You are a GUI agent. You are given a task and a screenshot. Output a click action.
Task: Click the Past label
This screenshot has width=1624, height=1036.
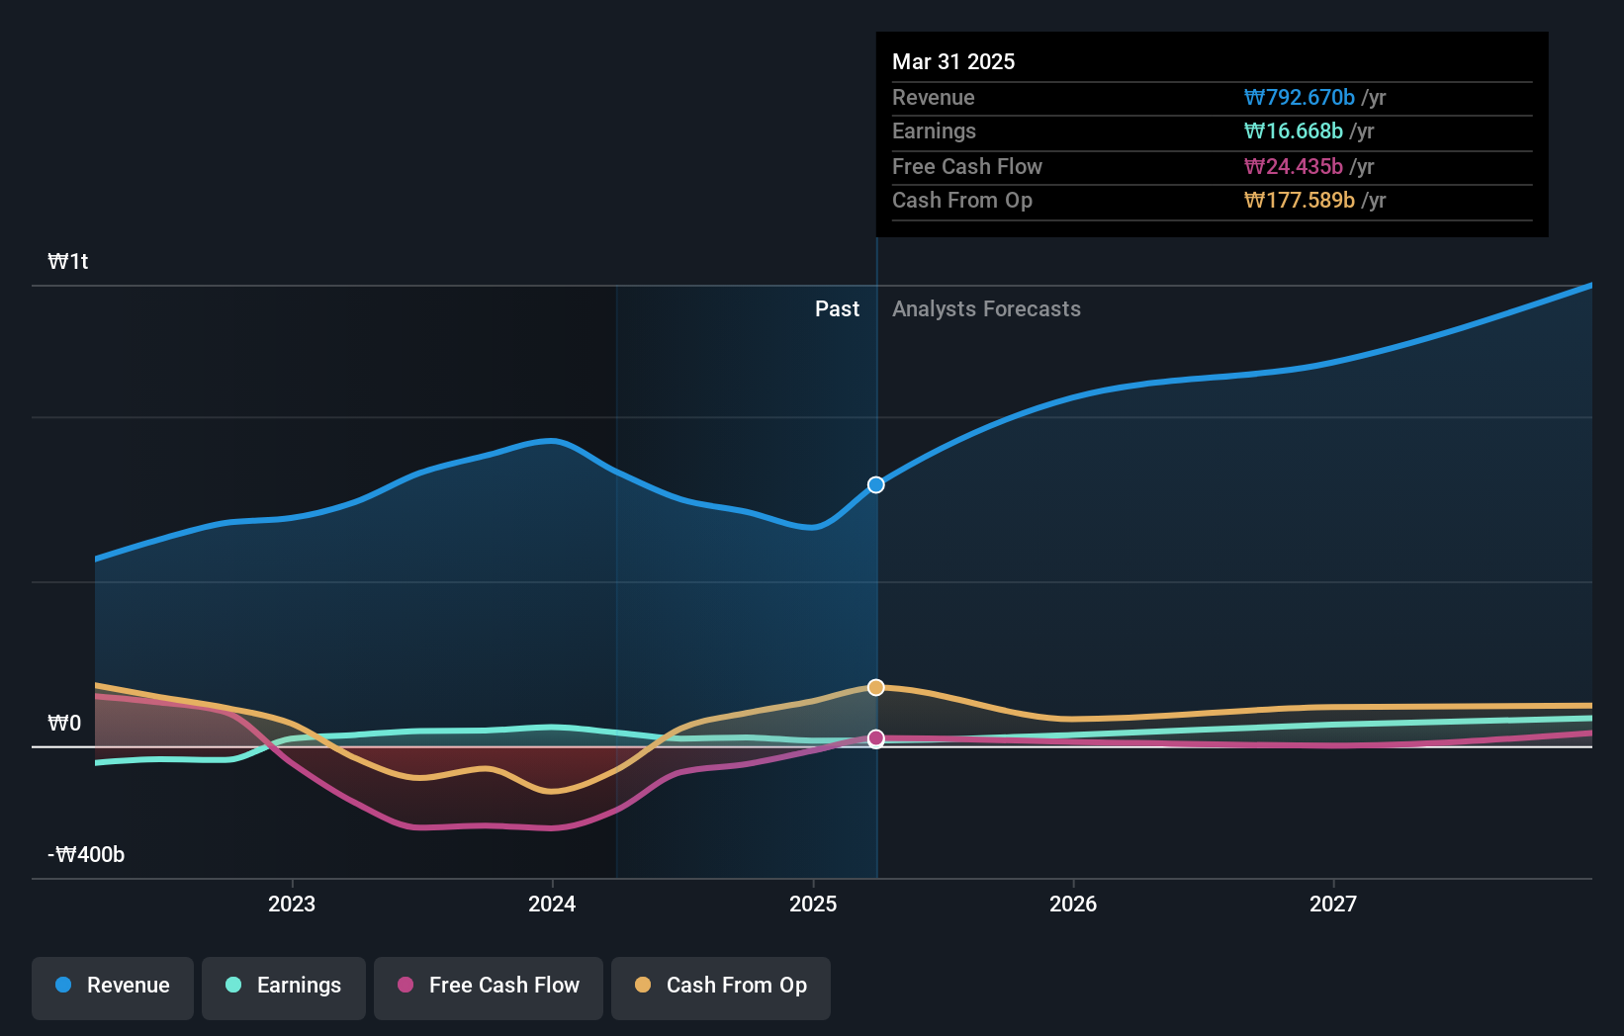pos(837,308)
